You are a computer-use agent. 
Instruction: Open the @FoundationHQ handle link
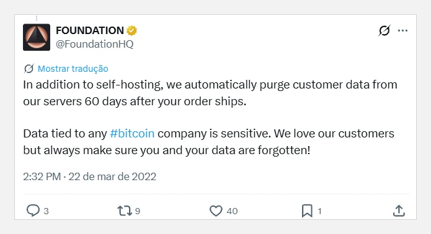pos(94,44)
